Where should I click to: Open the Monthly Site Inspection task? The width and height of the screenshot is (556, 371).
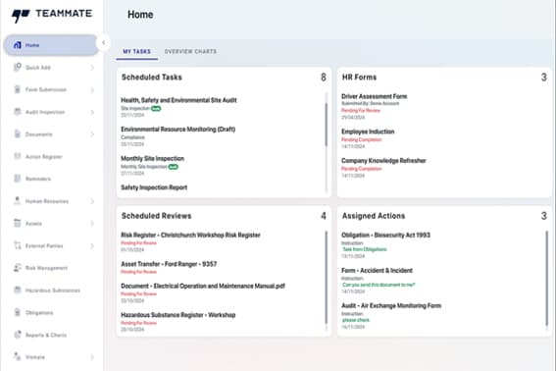(152, 159)
